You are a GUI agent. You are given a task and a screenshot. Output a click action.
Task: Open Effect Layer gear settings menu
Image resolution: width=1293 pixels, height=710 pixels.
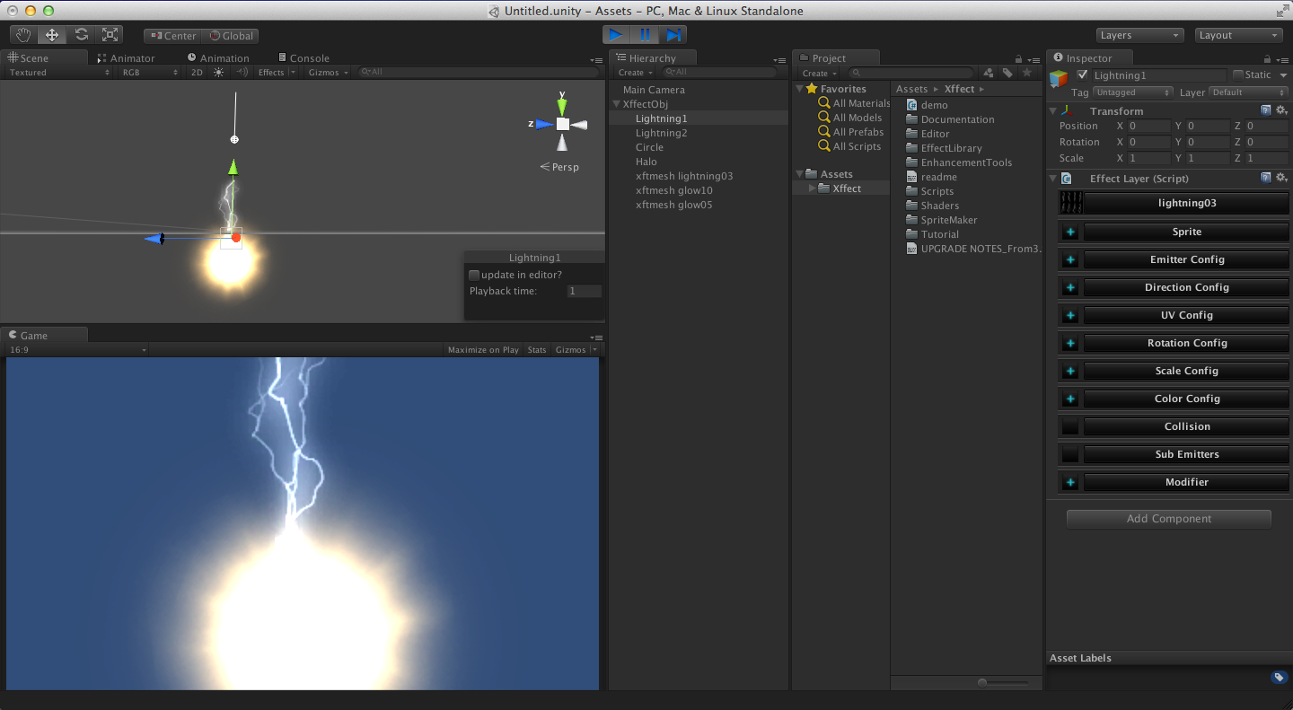(1281, 178)
